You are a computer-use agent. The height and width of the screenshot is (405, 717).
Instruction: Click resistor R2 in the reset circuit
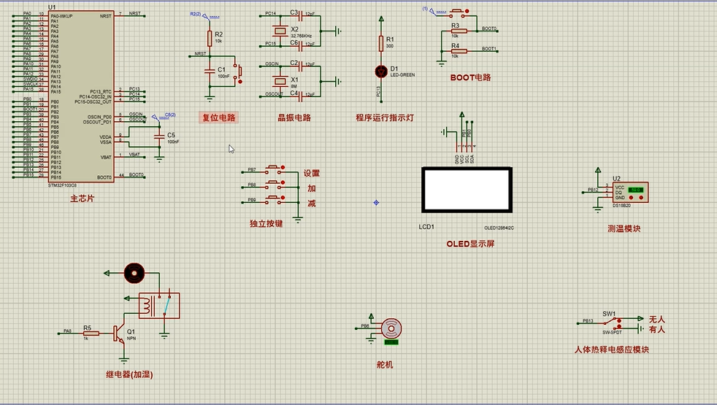point(210,39)
